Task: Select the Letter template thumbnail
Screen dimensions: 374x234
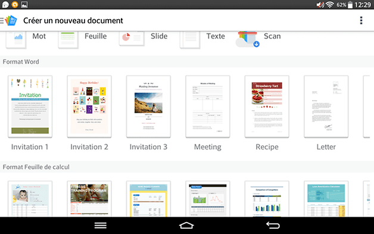Action: [x=326, y=107]
